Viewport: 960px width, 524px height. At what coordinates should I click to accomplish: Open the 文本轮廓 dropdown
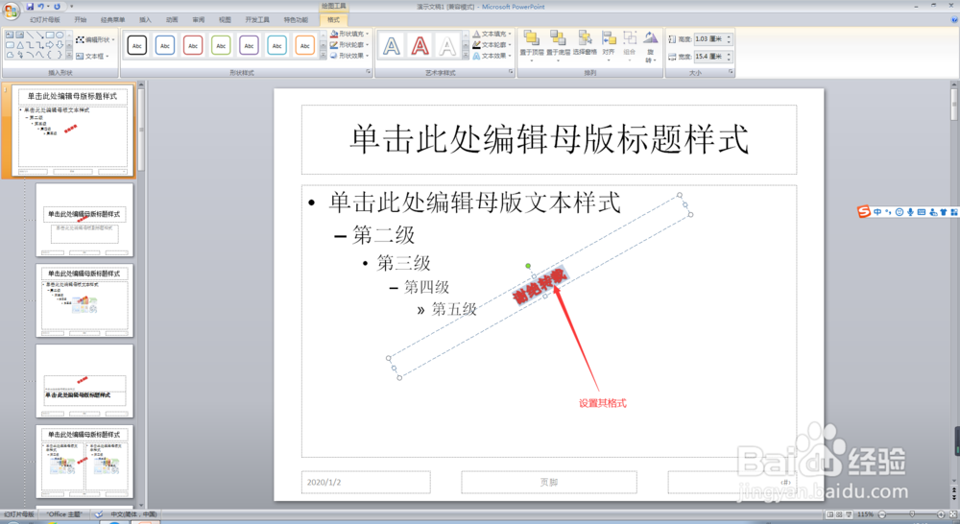tap(492, 45)
